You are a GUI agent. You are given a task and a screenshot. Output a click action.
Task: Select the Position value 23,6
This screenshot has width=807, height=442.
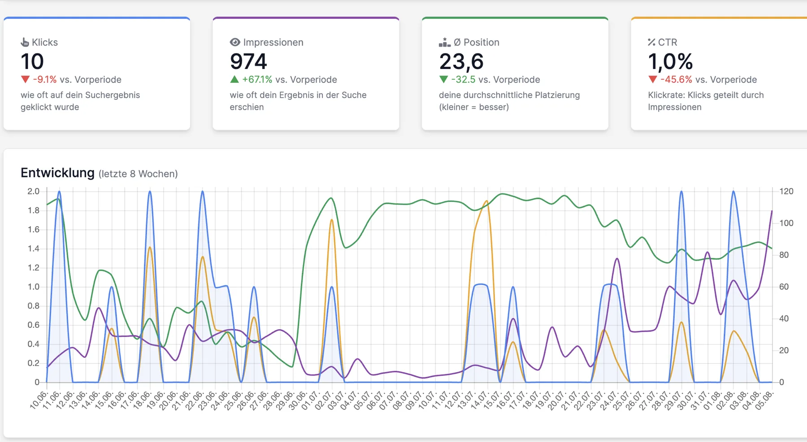(461, 62)
